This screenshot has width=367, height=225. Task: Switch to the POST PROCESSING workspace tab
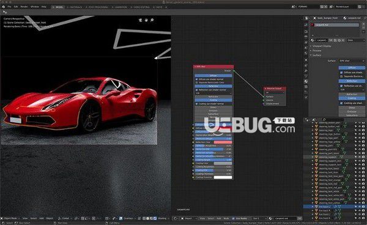[97, 7]
